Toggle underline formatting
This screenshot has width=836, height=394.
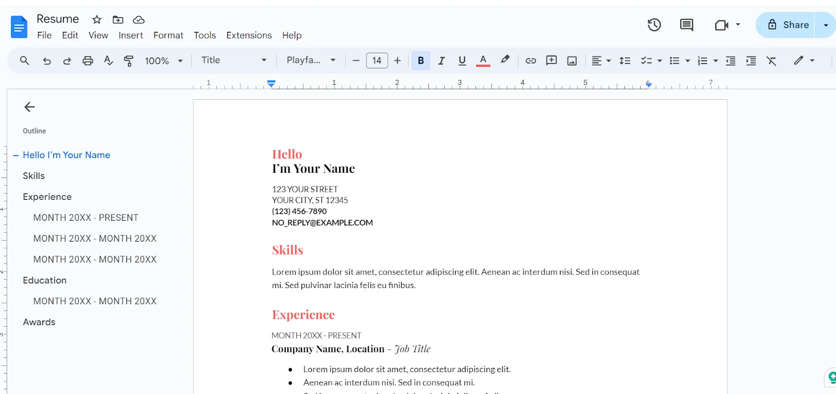tap(462, 61)
